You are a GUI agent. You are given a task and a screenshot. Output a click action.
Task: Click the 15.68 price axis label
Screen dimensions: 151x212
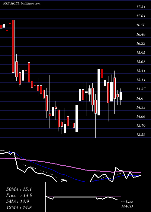coord(141,62)
